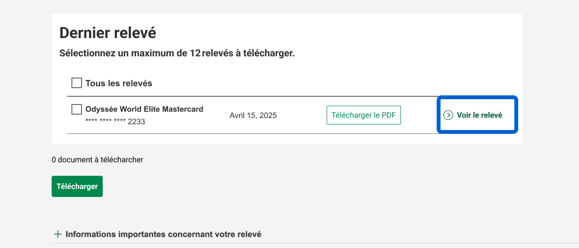Image resolution: width=579 pixels, height=248 pixels.
Task: Click the digits 2233 under card name
Action: coord(137,121)
